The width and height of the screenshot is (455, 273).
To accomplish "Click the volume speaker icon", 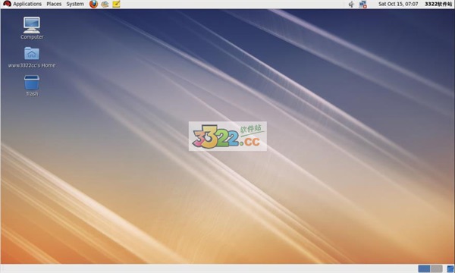I will coord(351,4).
